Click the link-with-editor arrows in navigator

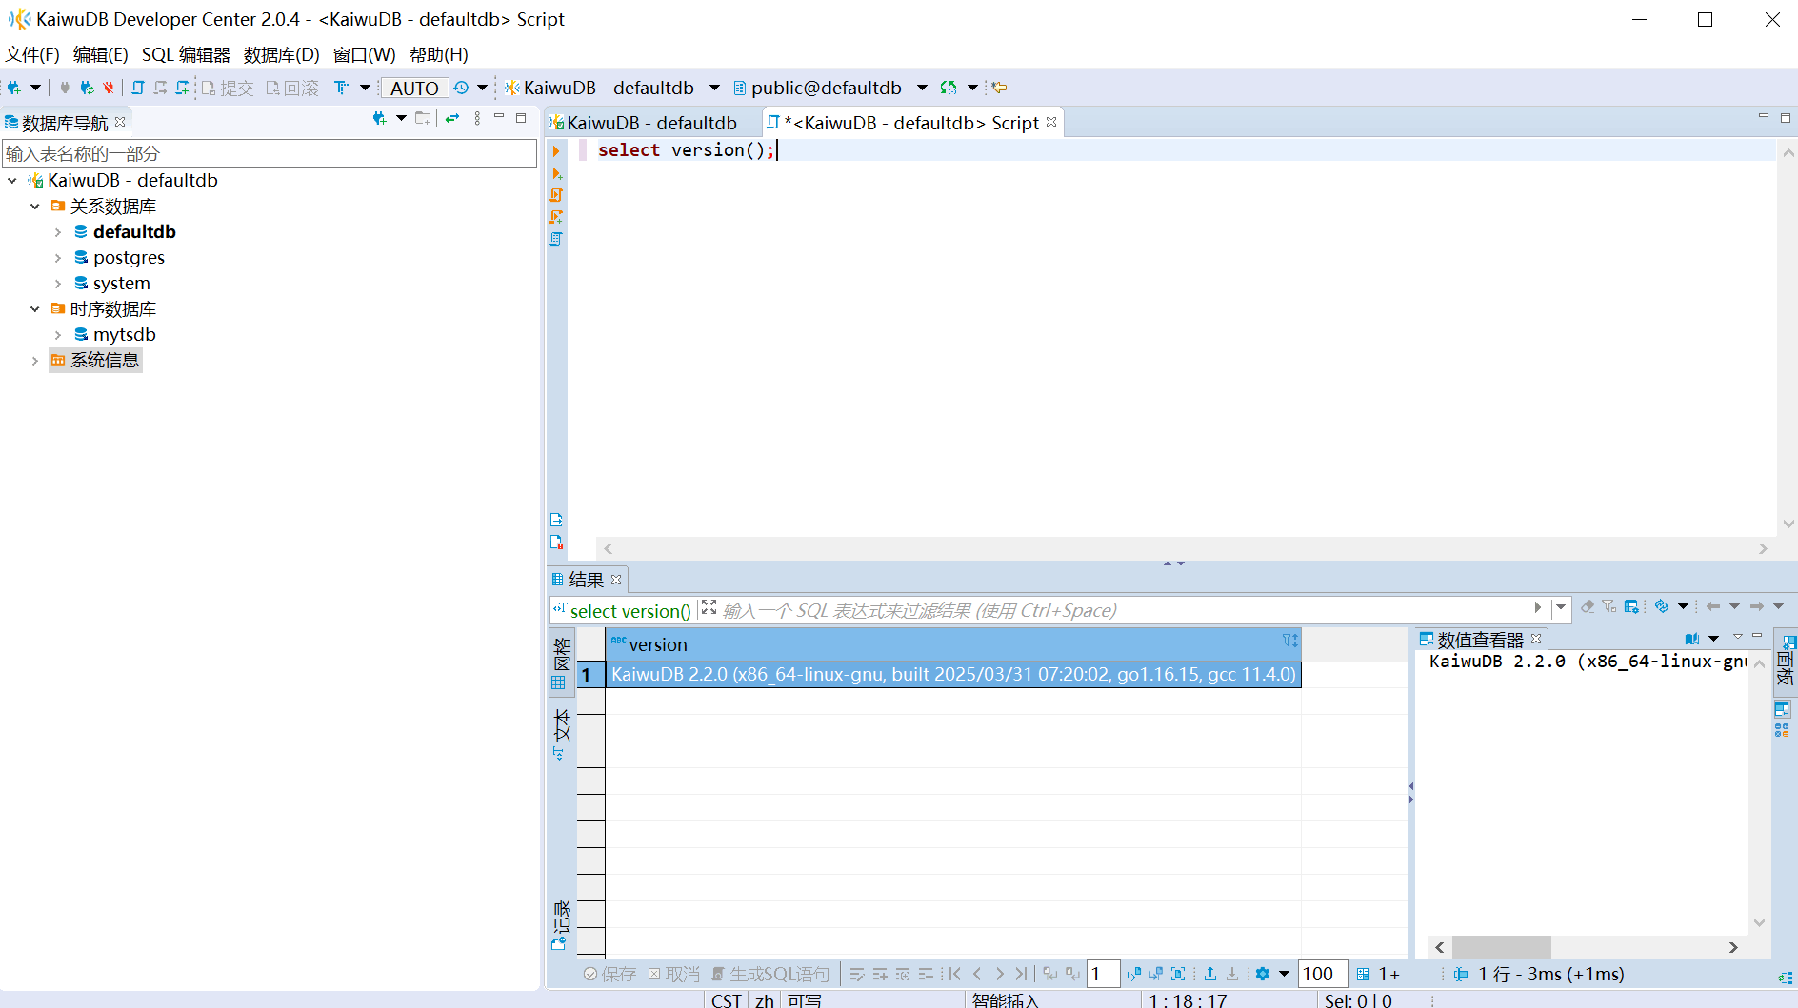(452, 118)
